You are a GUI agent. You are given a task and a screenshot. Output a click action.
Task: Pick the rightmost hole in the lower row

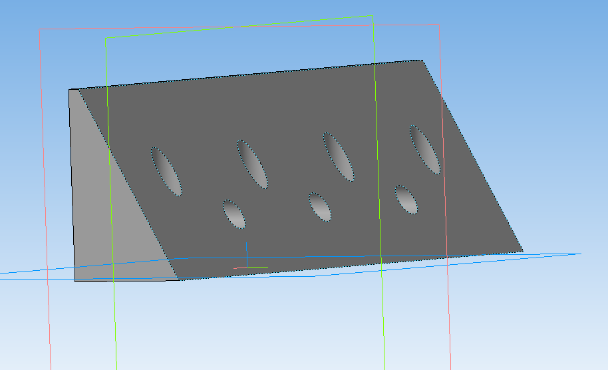(406, 200)
